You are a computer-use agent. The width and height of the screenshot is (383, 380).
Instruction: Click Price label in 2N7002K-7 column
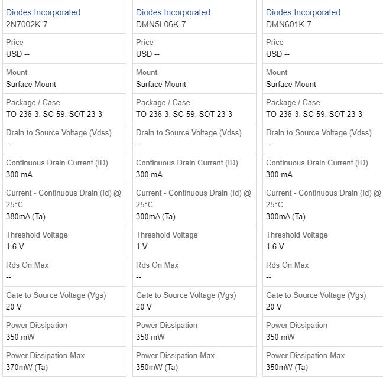(14, 42)
